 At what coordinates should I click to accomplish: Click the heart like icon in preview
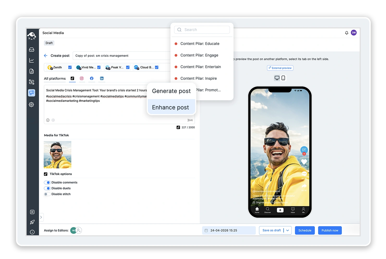[x=304, y=162]
